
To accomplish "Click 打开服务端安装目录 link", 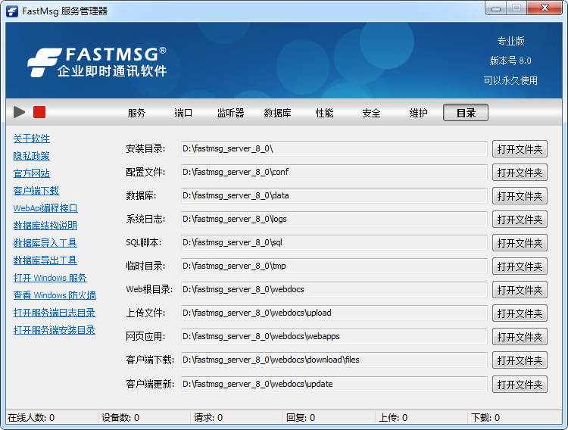I will pos(55,329).
